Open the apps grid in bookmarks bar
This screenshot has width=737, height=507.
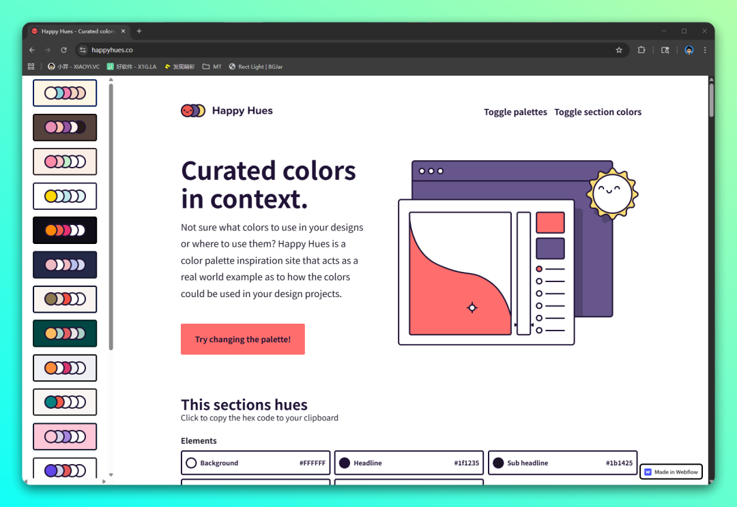31,67
